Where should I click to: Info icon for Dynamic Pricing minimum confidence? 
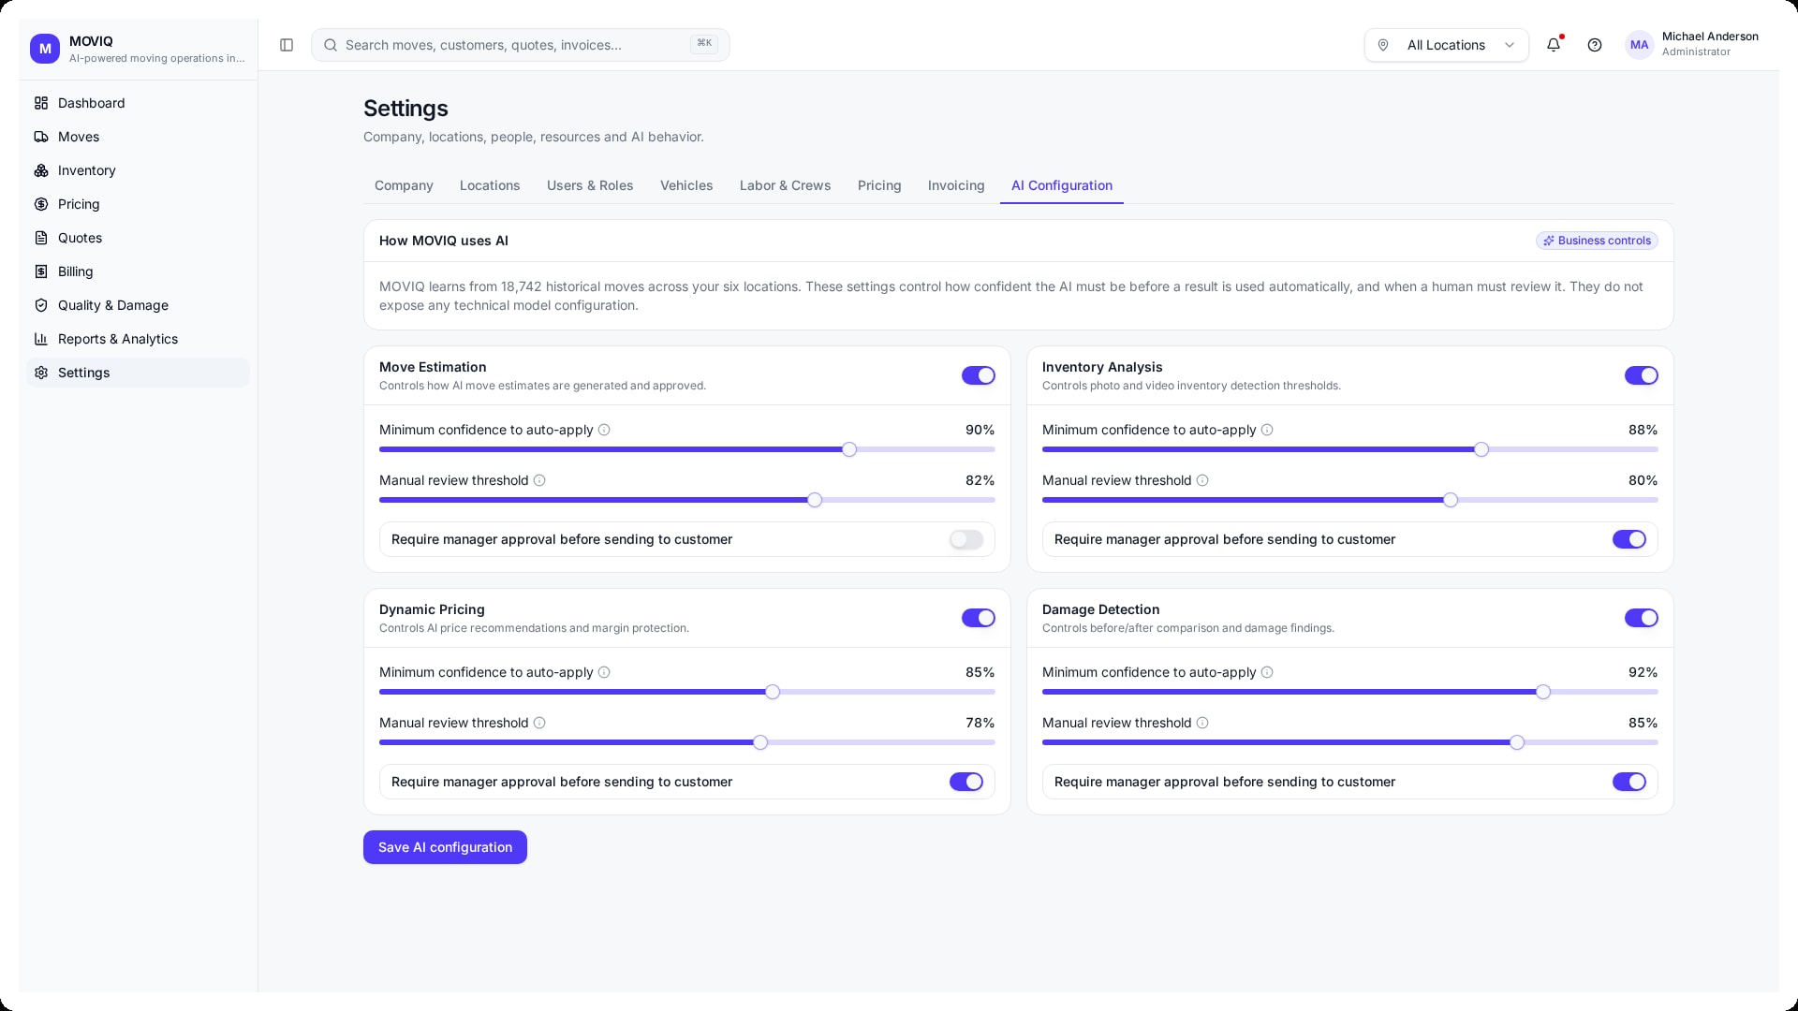pos(604,672)
